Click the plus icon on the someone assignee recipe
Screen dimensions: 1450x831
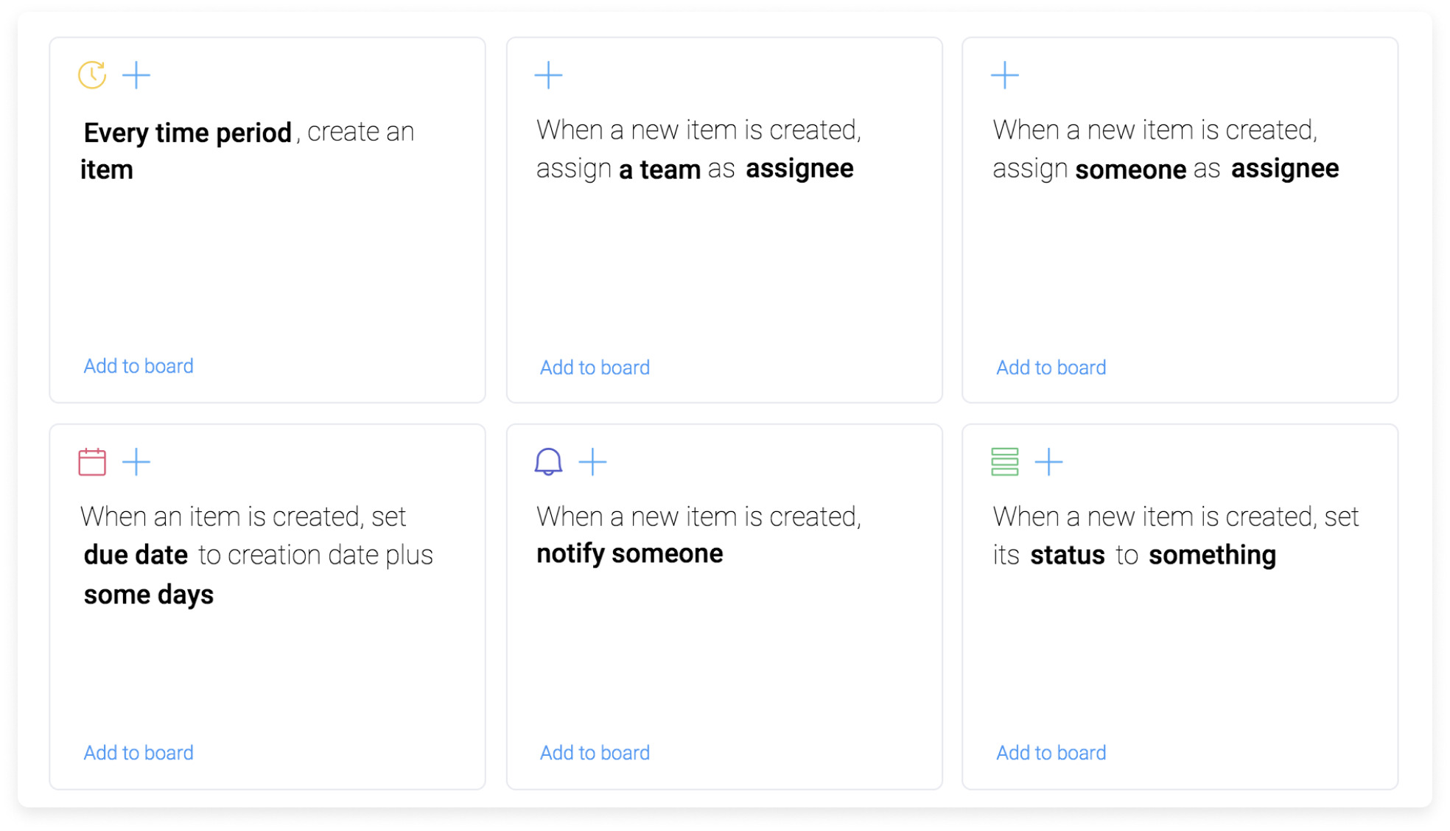[1005, 74]
